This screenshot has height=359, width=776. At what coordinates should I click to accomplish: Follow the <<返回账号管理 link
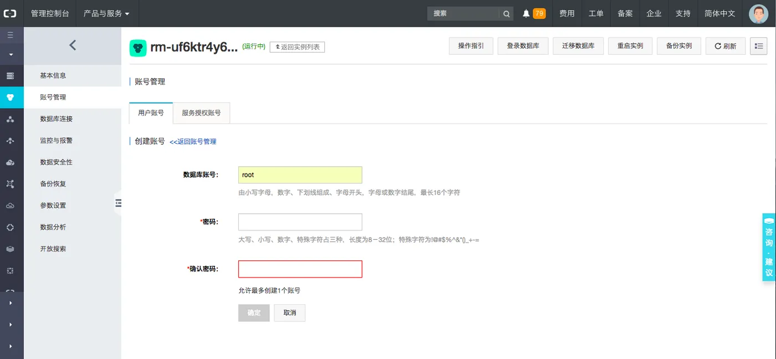[x=193, y=142]
